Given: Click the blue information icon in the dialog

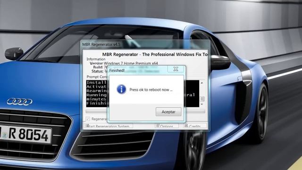Looking at the screenshot, I should [x=121, y=89].
